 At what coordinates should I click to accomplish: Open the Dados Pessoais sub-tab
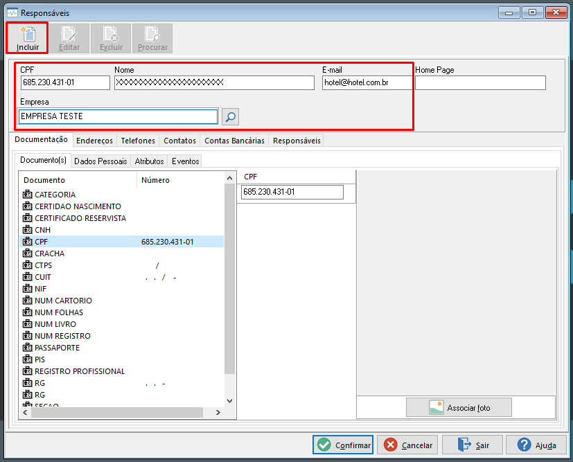tap(100, 161)
